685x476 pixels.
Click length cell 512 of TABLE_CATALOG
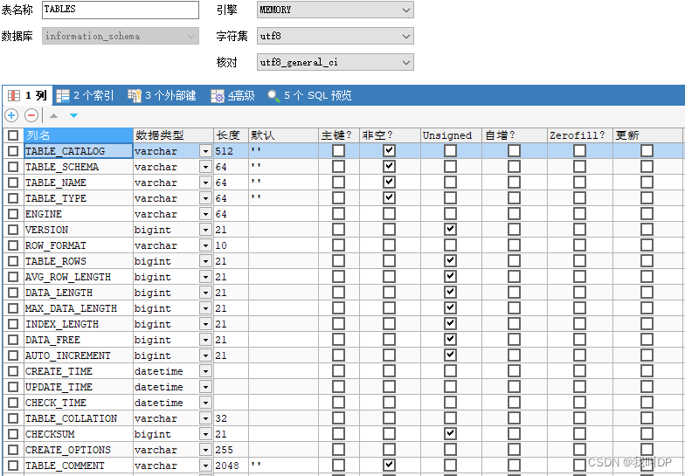tap(231, 151)
